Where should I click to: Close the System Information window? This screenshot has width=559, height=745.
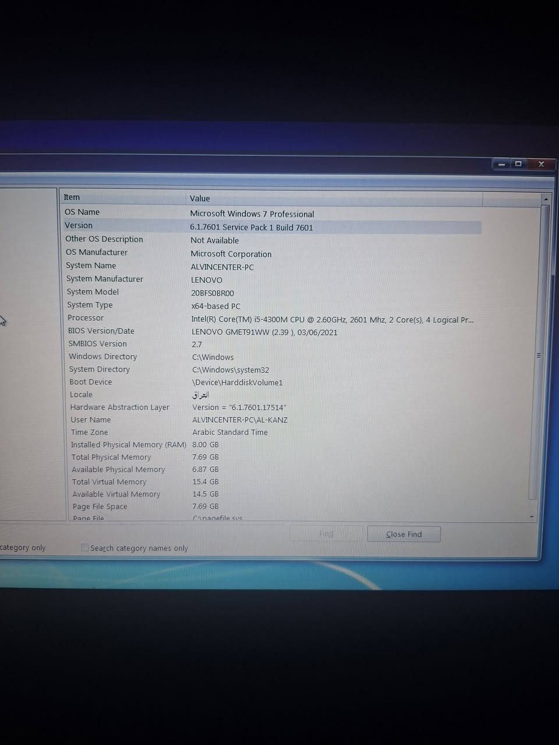pos(542,164)
